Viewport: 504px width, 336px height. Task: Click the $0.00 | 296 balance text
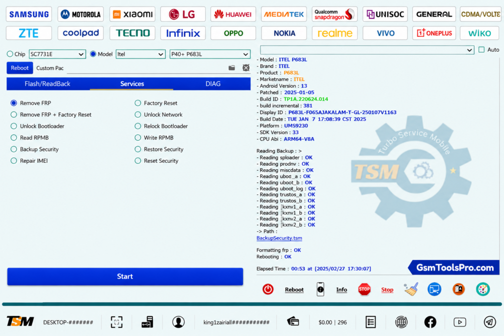tap(333, 322)
